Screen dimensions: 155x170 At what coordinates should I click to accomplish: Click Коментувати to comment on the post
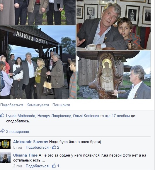[x=38, y=105]
